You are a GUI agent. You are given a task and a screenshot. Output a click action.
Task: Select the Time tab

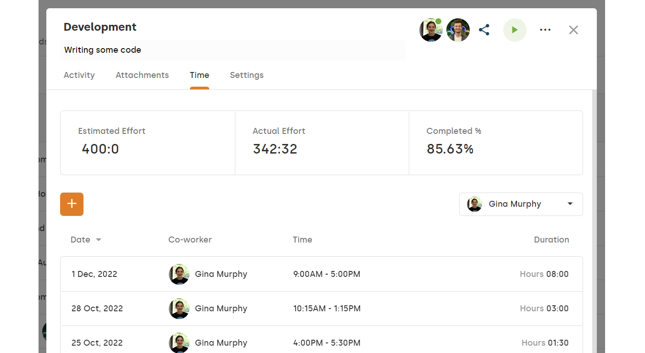click(200, 75)
